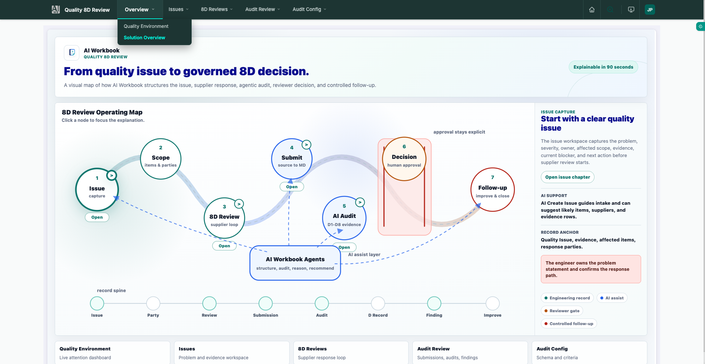Click Open under the AI Audit node

(x=344, y=247)
